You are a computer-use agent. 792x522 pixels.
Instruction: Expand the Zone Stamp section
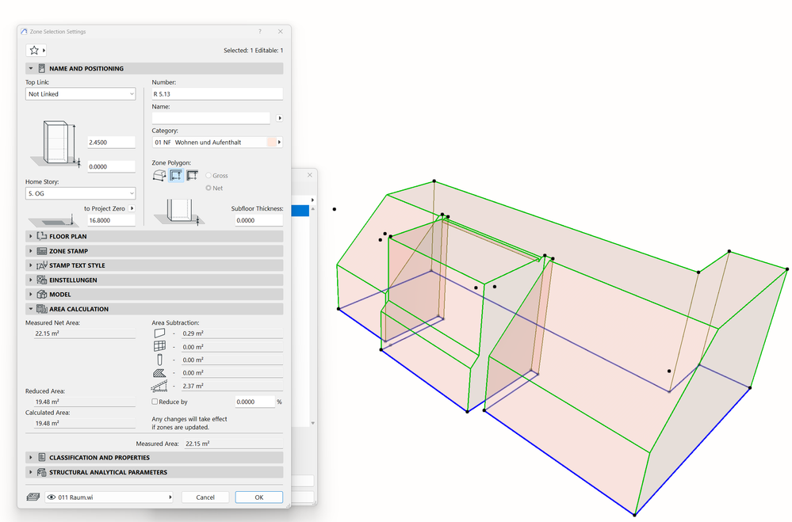[31, 251]
